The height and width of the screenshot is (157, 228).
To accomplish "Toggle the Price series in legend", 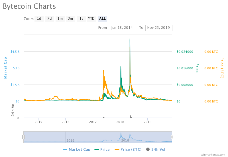I will (x=102, y=149).
